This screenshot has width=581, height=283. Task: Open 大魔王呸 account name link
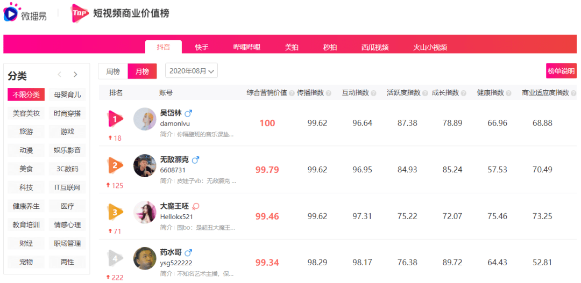[x=175, y=206]
